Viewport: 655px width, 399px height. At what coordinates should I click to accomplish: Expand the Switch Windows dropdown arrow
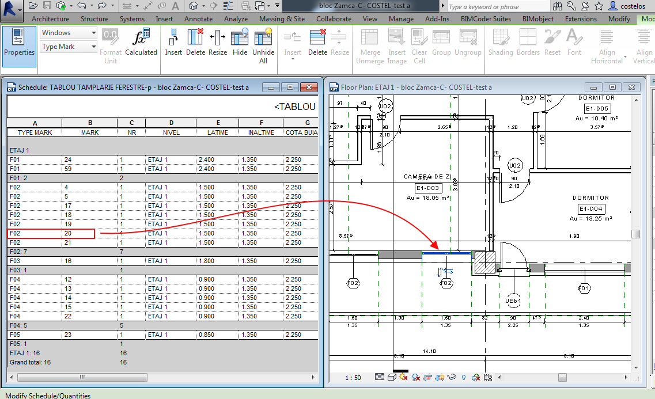pos(268,6)
